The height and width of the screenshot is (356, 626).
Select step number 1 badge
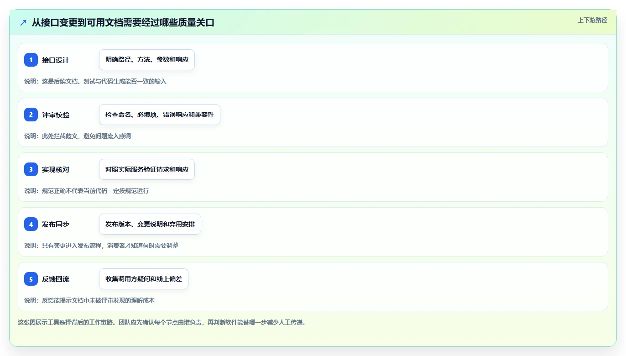pos(31,60)
